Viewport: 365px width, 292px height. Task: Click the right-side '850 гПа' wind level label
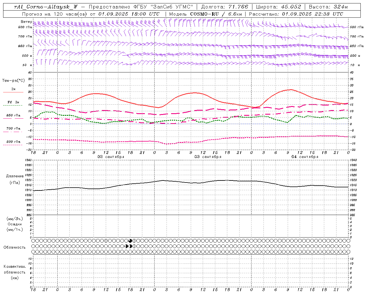click(357, 46)
